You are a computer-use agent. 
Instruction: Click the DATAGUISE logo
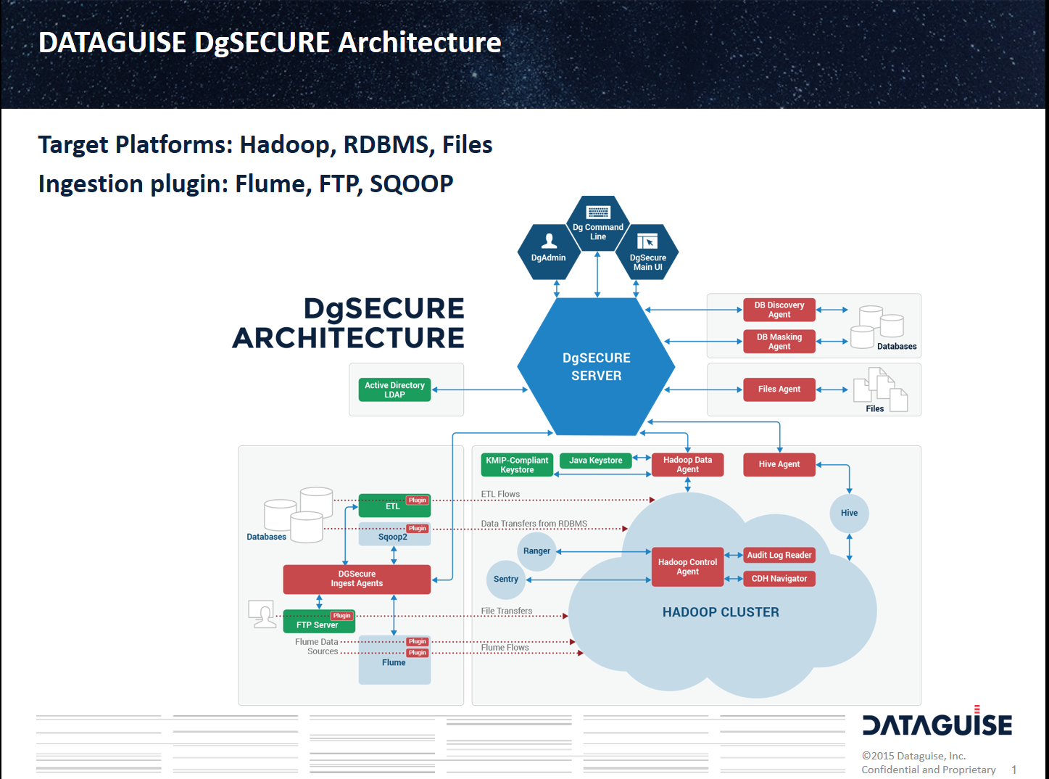click(937, 724)
